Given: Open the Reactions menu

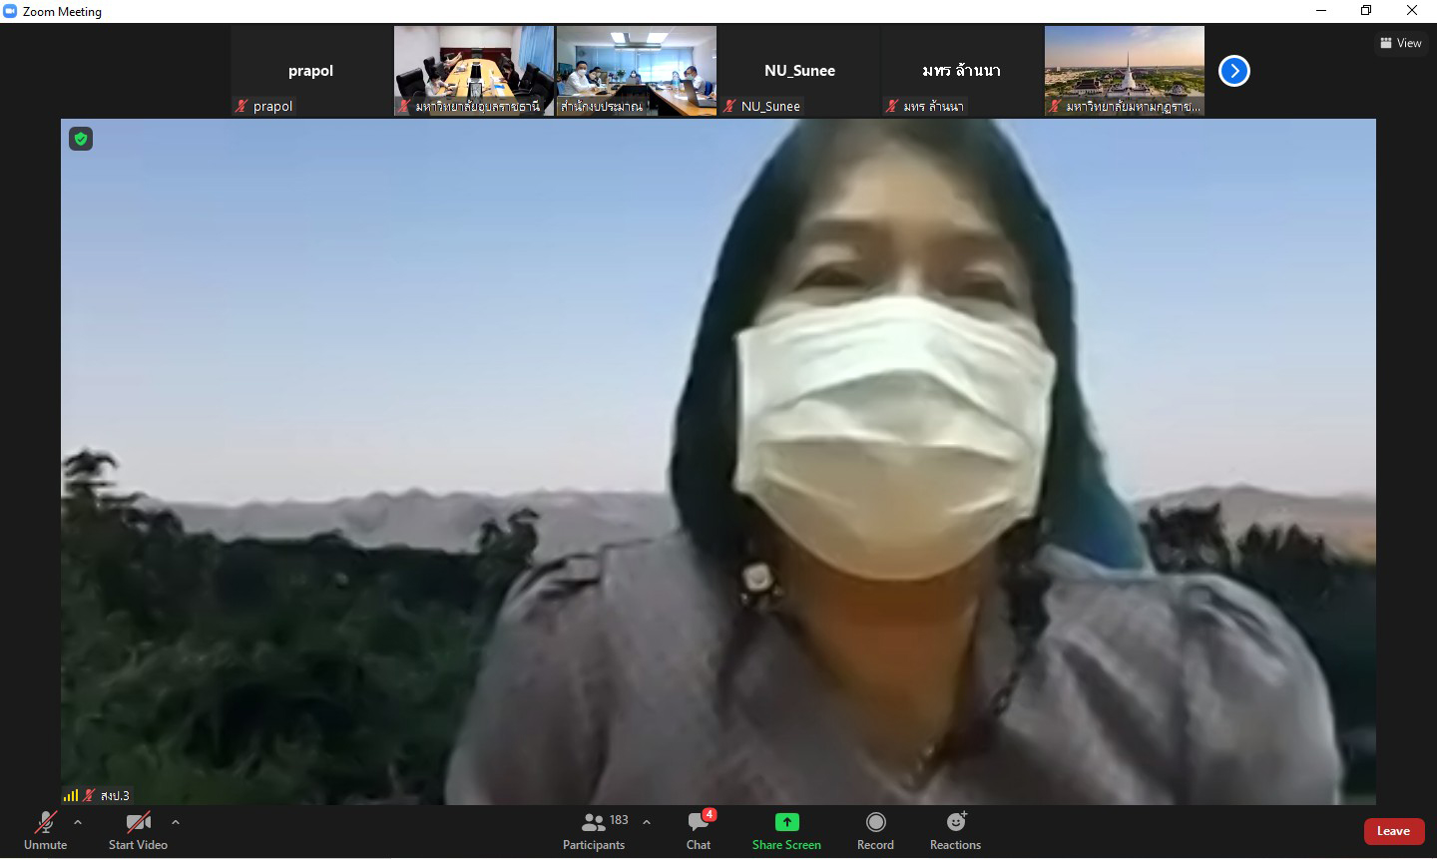Looking at the screenshot, I should coord(955,830).
